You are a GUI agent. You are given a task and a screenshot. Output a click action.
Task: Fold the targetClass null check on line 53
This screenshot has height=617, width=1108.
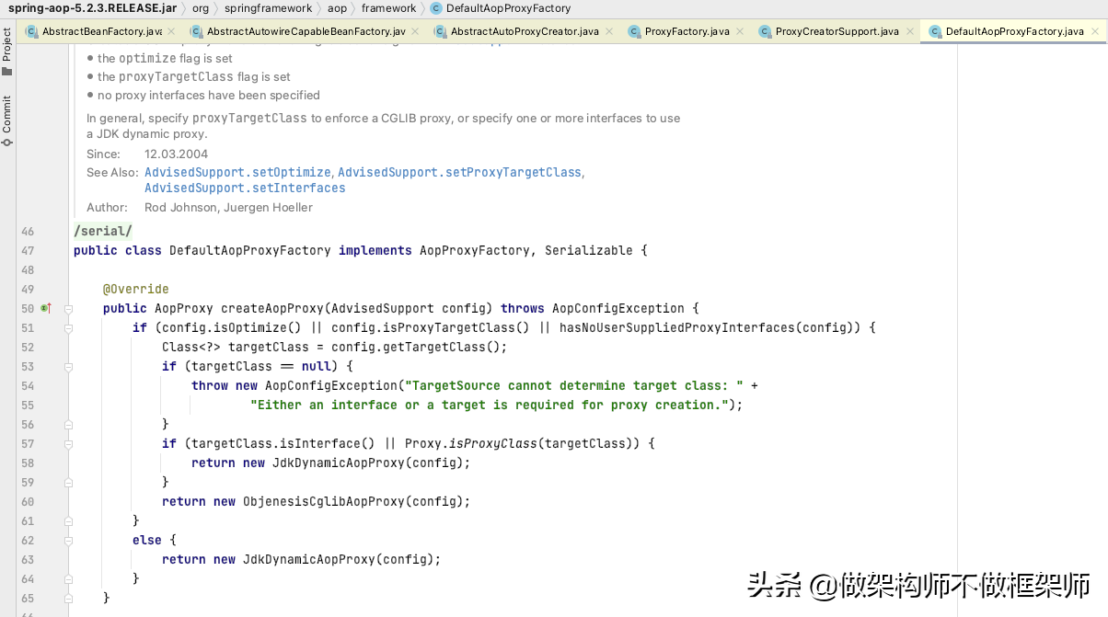coord(68,367)
